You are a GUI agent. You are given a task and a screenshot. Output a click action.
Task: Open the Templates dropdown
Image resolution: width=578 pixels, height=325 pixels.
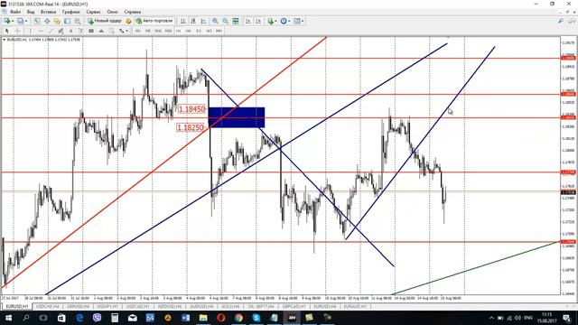tap(298, 21)
